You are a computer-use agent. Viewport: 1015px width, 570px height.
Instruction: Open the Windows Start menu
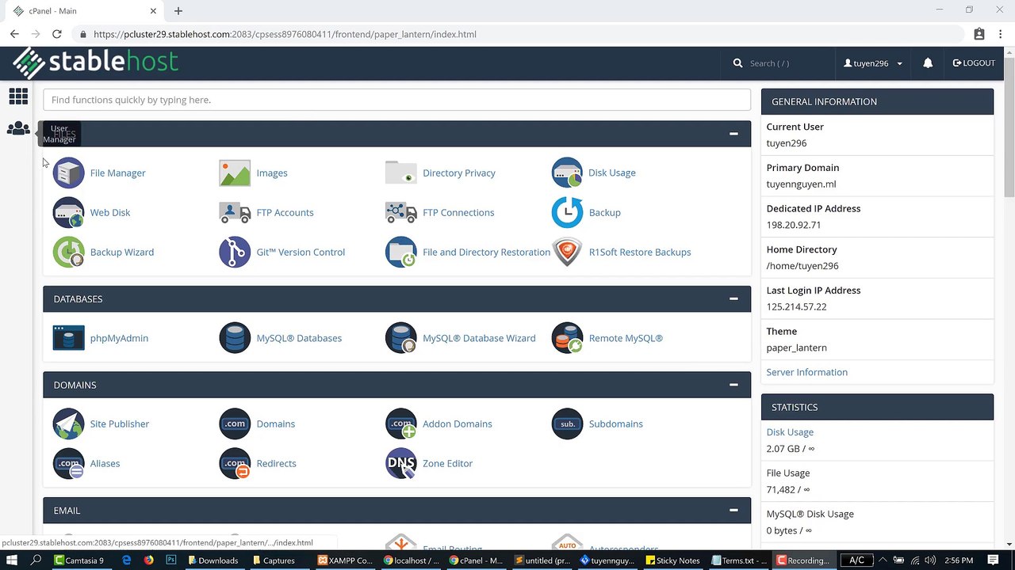(x=12, y=560)
